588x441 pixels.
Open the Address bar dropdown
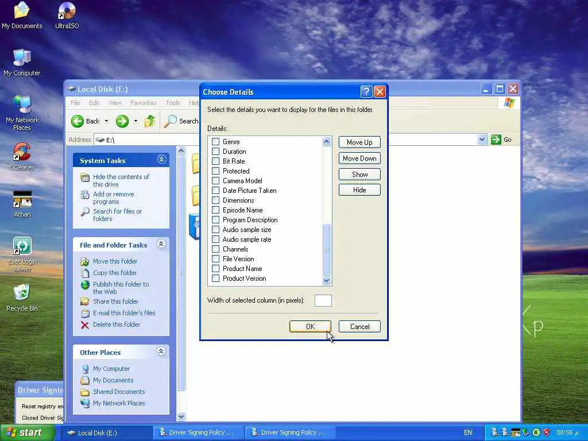click(482, 140)
